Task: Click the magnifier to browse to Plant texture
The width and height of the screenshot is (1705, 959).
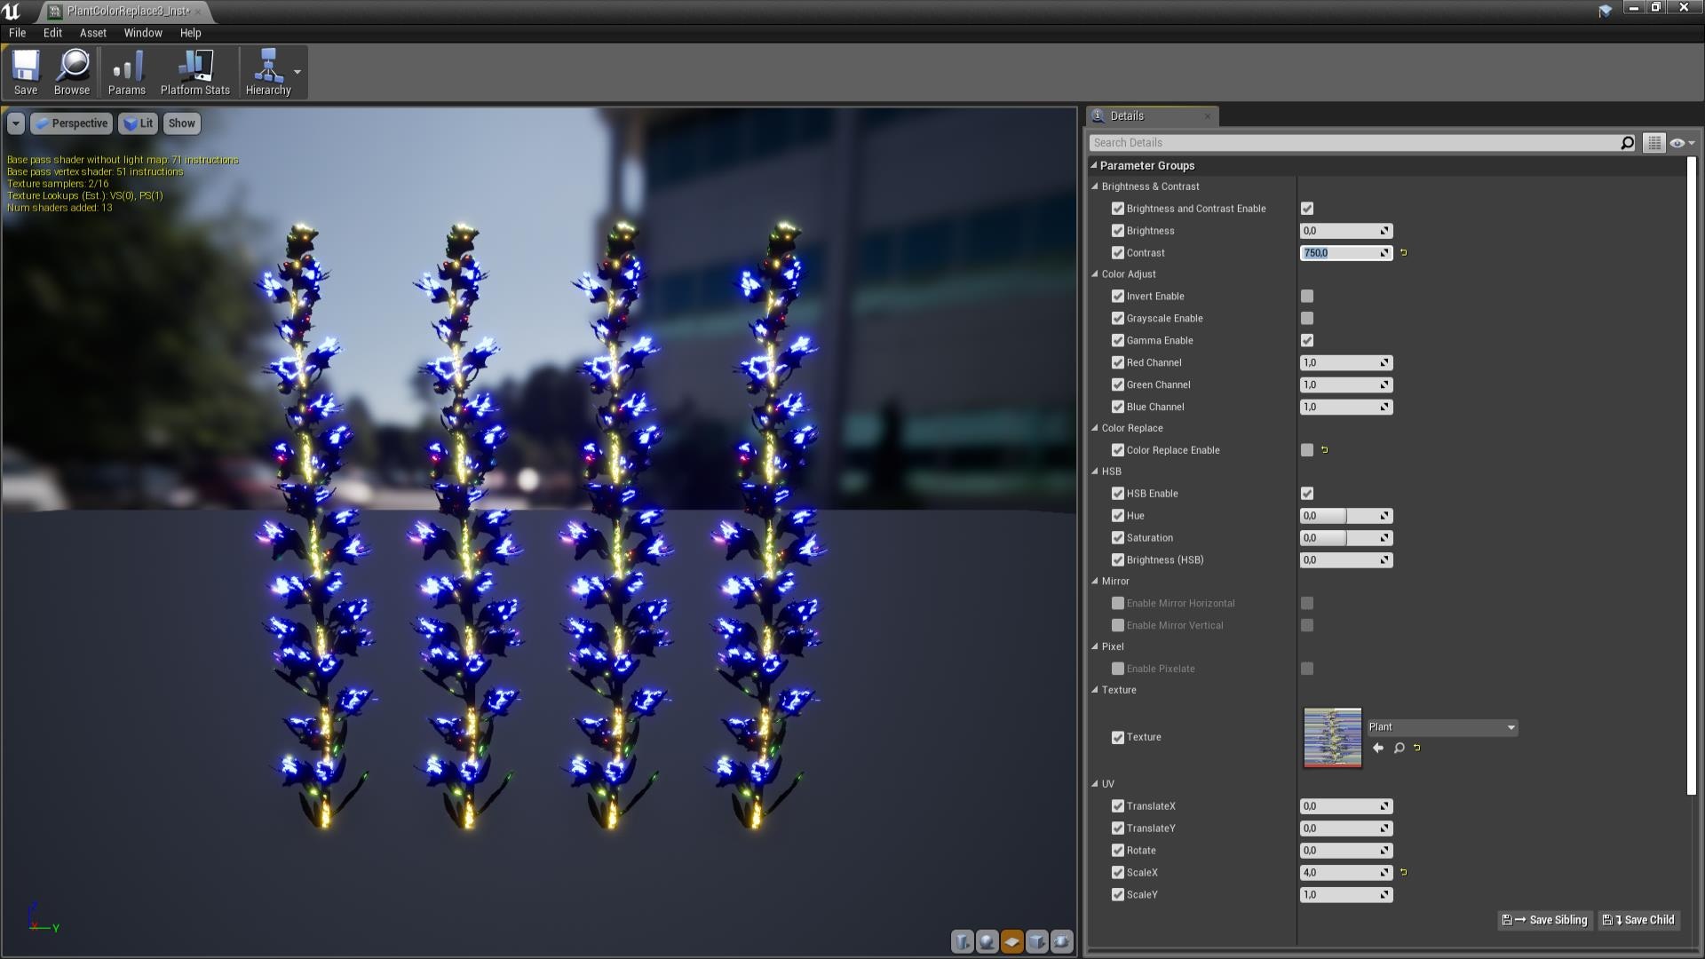Action: click(x=1399, y=748)
